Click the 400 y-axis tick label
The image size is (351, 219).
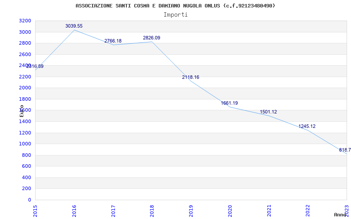[x=26, y=177]
